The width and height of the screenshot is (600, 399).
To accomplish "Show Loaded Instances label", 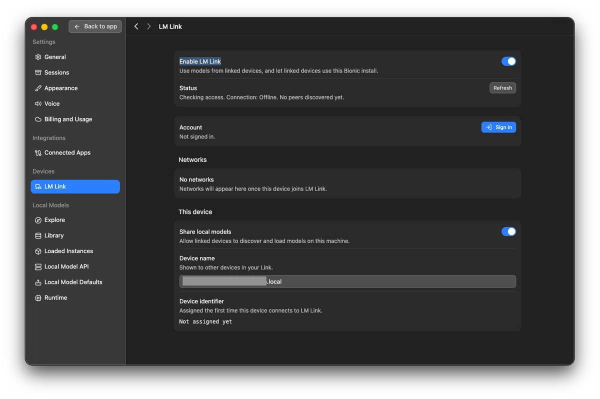I will tap(68, 251).
